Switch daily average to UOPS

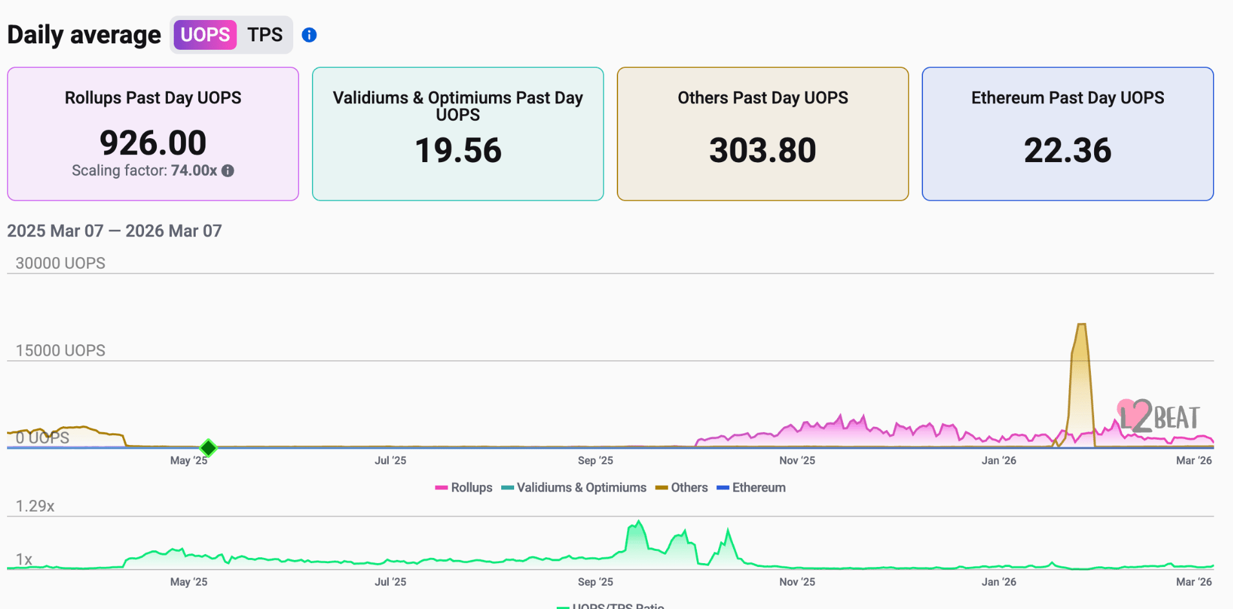[x=205, y=35]
